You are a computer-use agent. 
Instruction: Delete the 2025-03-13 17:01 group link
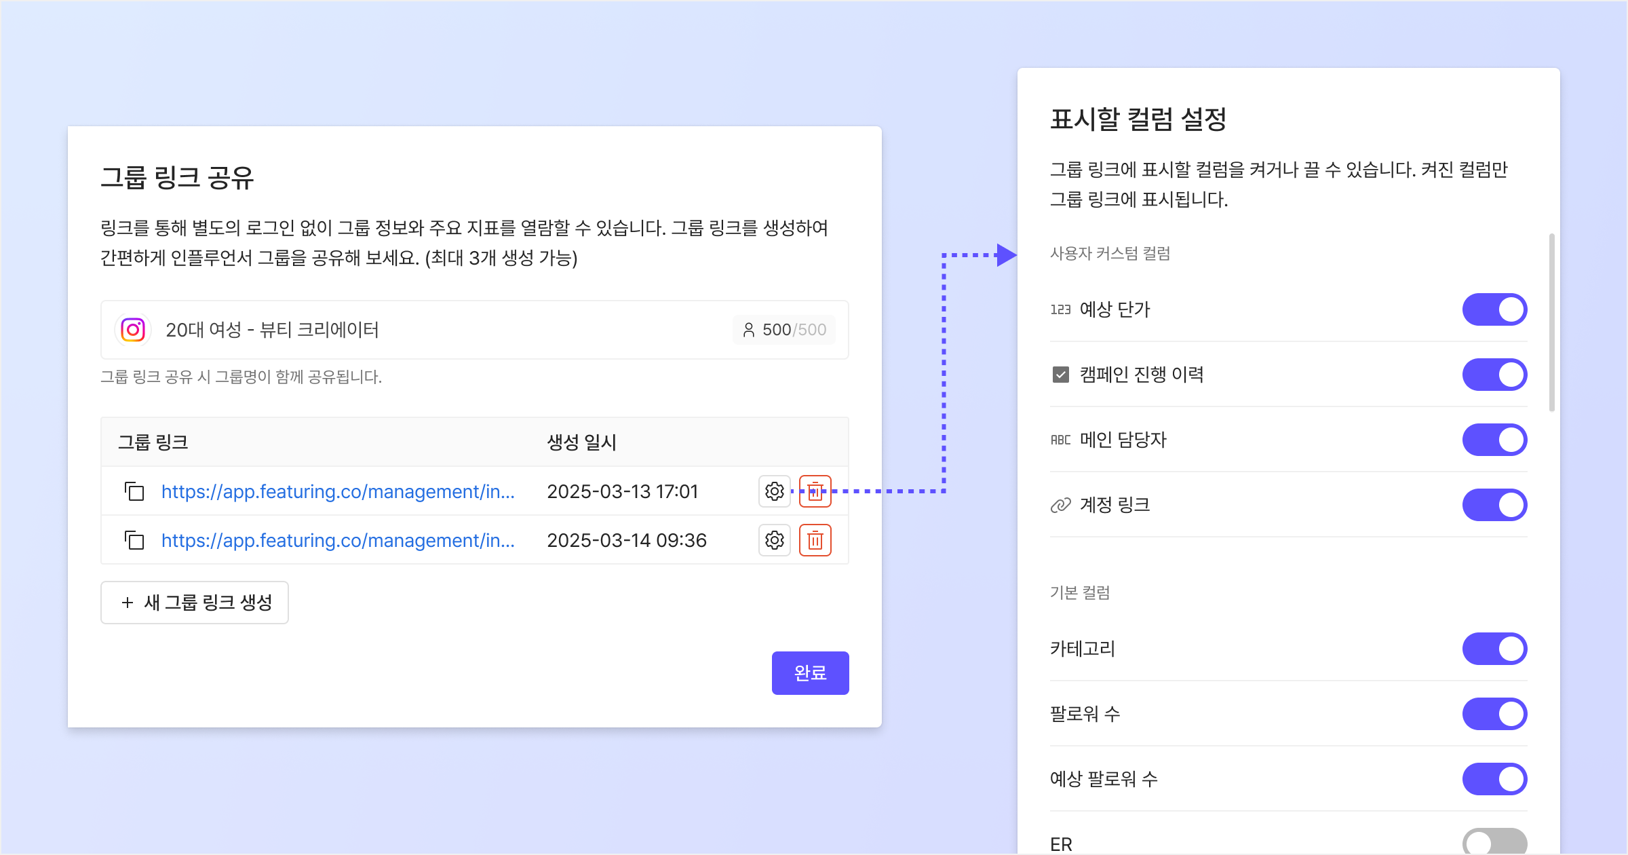[815, 491]
